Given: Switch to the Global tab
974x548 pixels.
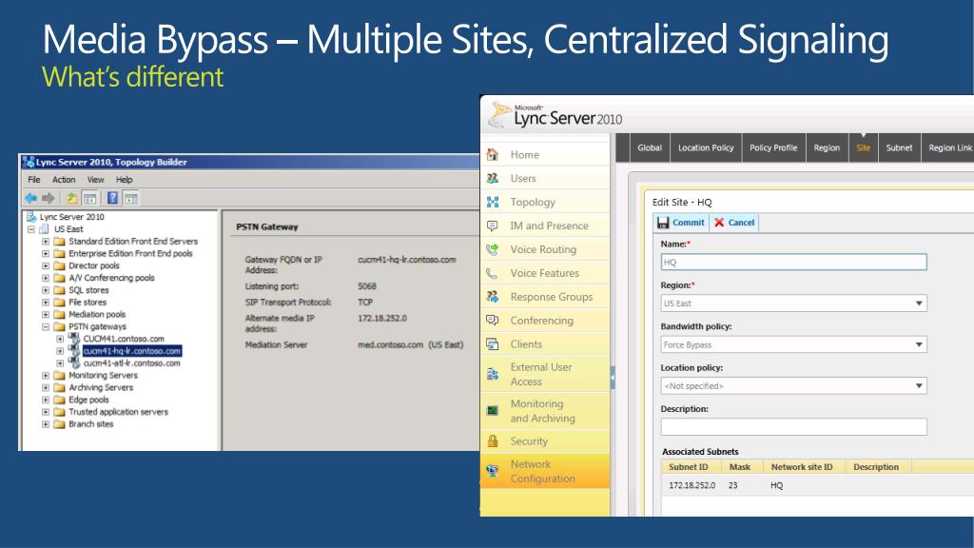Looking at the screenshot, I should (x=650, y=147).
